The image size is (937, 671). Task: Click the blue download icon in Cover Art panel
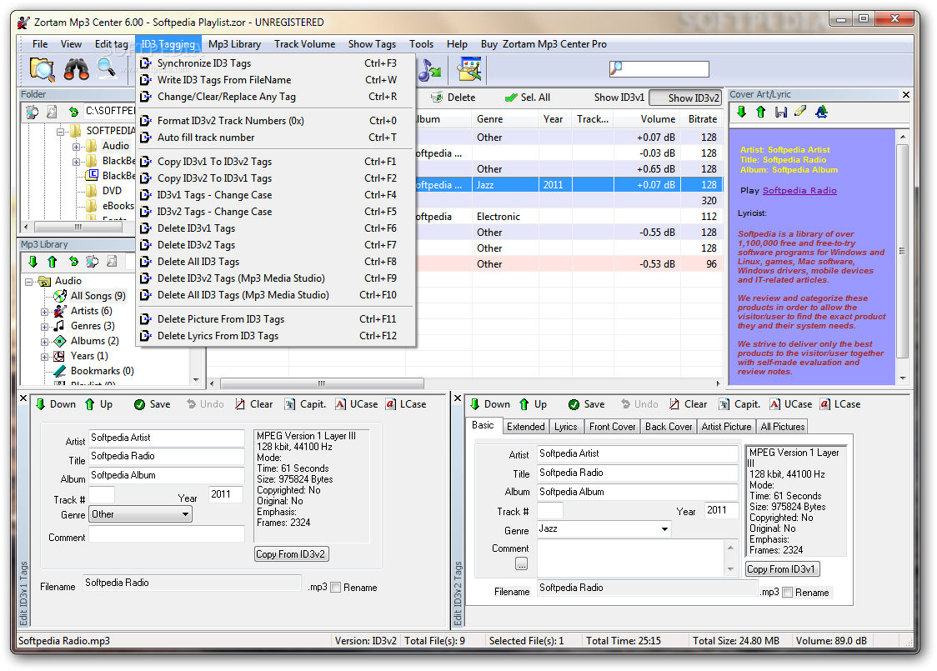tap(822, 112)
